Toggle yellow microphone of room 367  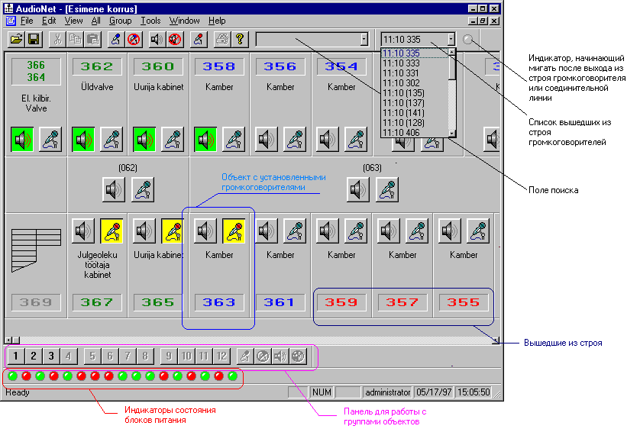point(112,231)
